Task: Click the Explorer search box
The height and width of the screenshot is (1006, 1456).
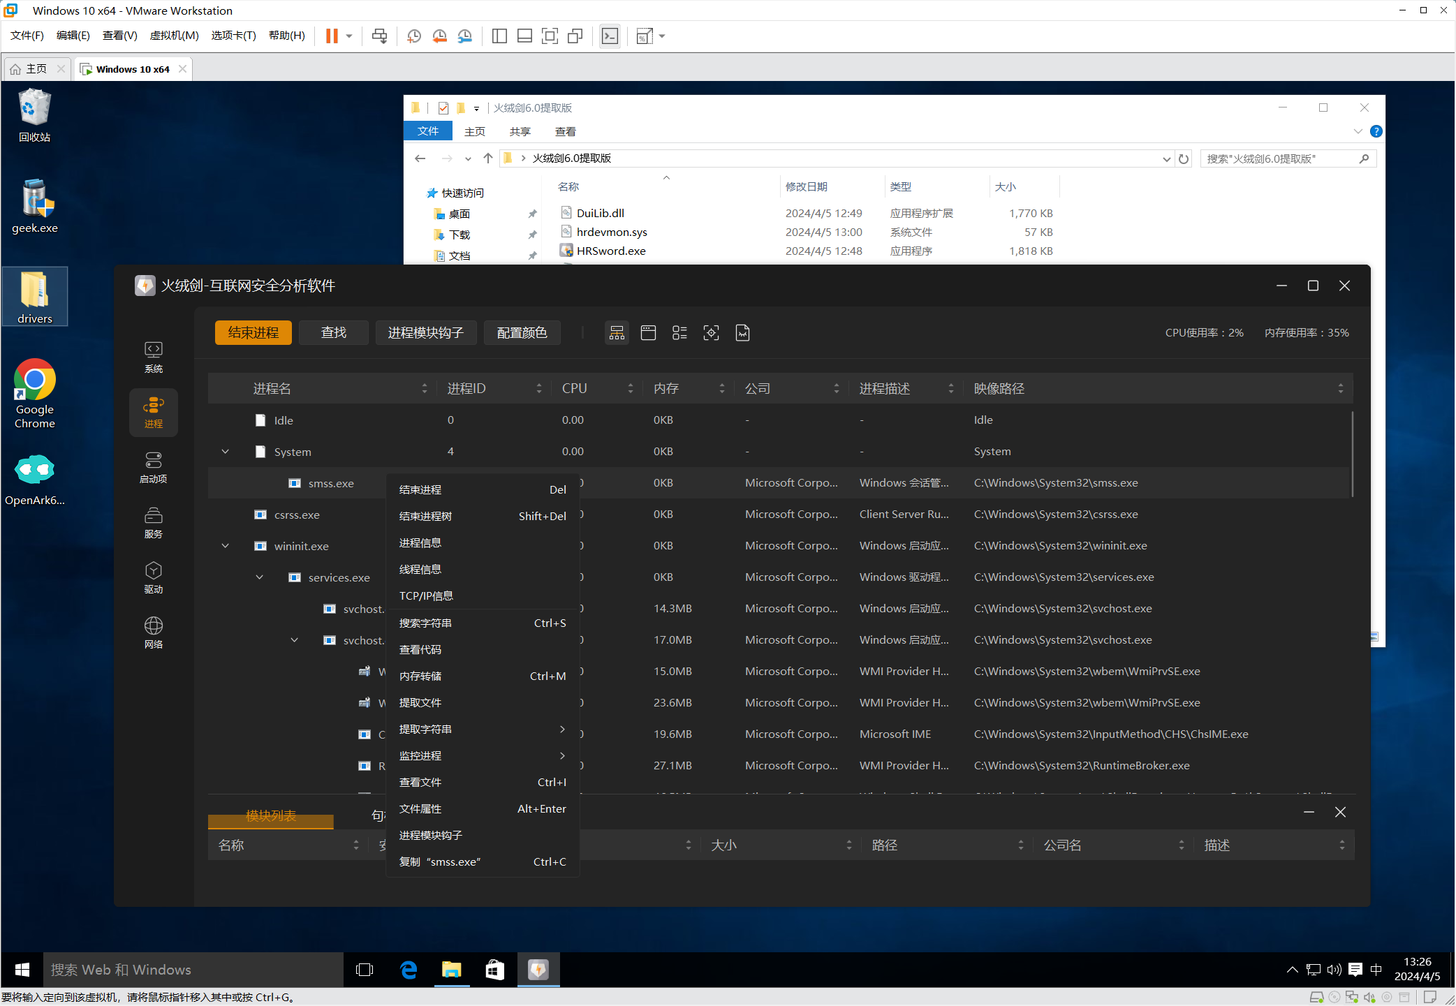Action: click(x=1288, y=159)
